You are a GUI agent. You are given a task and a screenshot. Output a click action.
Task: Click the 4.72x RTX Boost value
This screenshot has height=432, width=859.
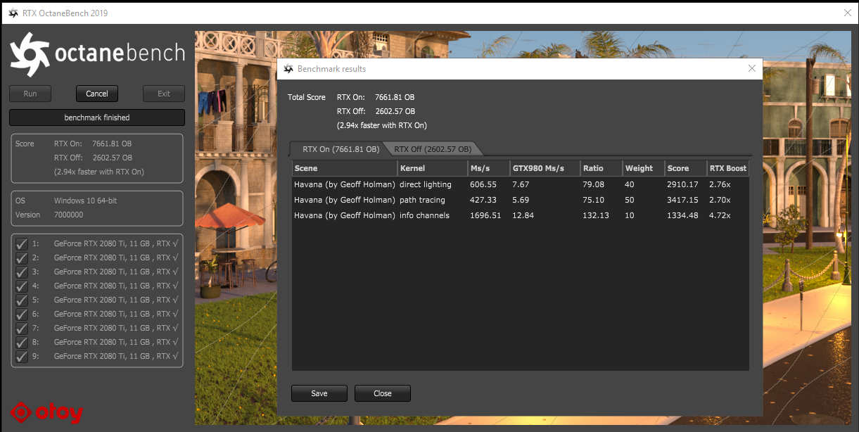pyautogui.click(x=720, y=215)
